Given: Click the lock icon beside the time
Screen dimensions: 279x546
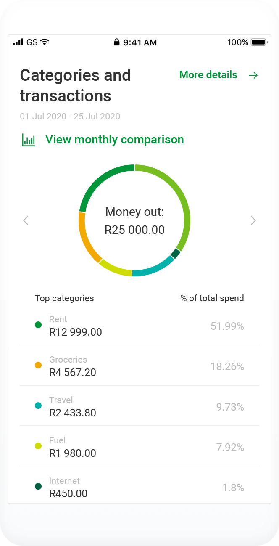Looking at the screenshot, I should pyautogui.click(x=116, y=42).
